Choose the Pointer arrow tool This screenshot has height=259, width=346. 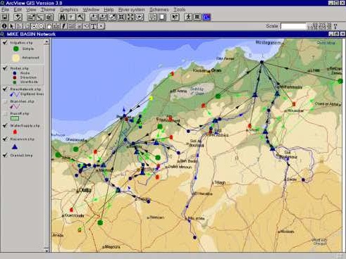tap(11, 26)
